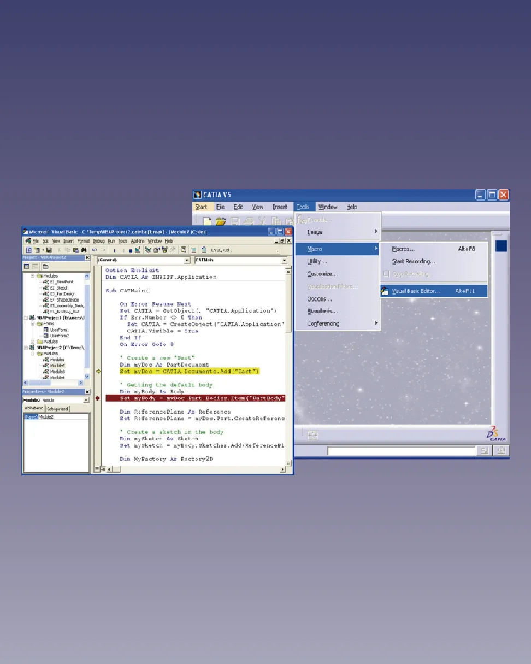Toggle the Stop Recording checkbox
Screen dimensions: 531x664
(x=387, y=274)
